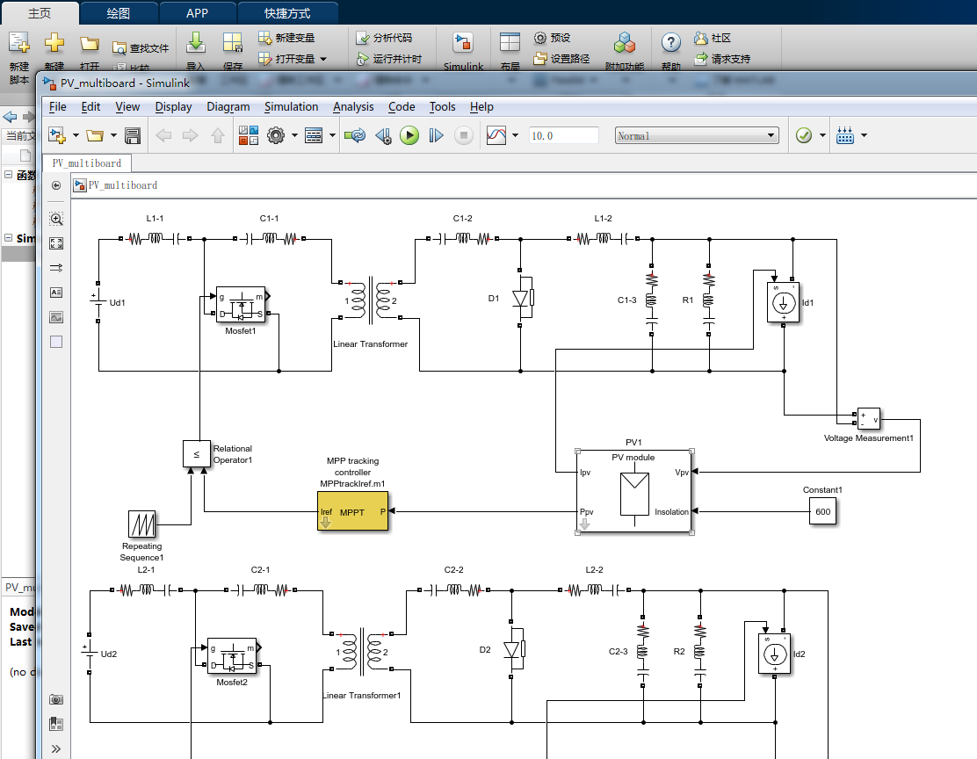
Task: Expand the Model Explorer dropdown arrow
Action: pos(332,135)
